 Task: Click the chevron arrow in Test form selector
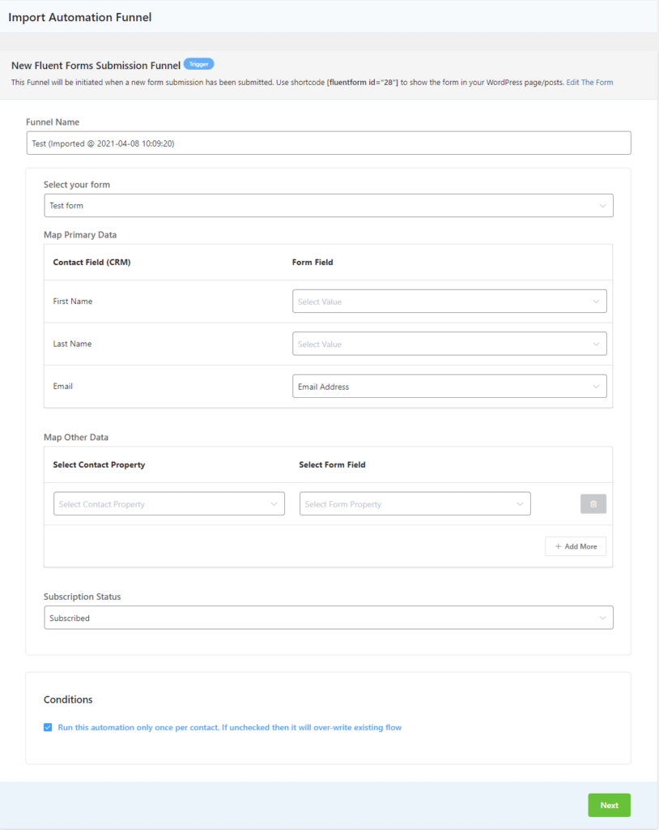coord(602,206)
